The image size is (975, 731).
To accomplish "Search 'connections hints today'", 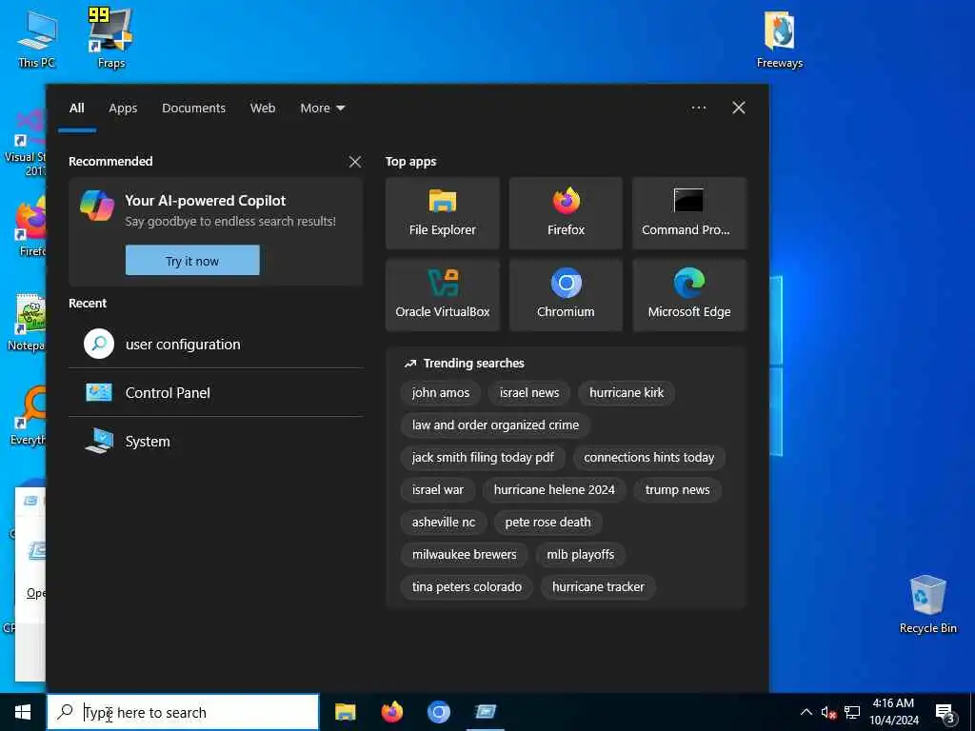I will pos(648,458).
